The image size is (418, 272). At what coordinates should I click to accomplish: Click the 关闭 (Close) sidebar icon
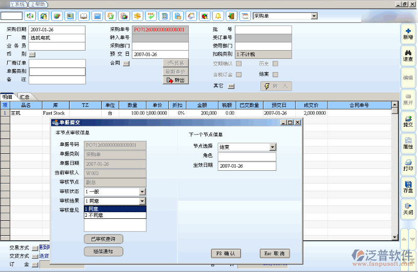coord(408,209)
